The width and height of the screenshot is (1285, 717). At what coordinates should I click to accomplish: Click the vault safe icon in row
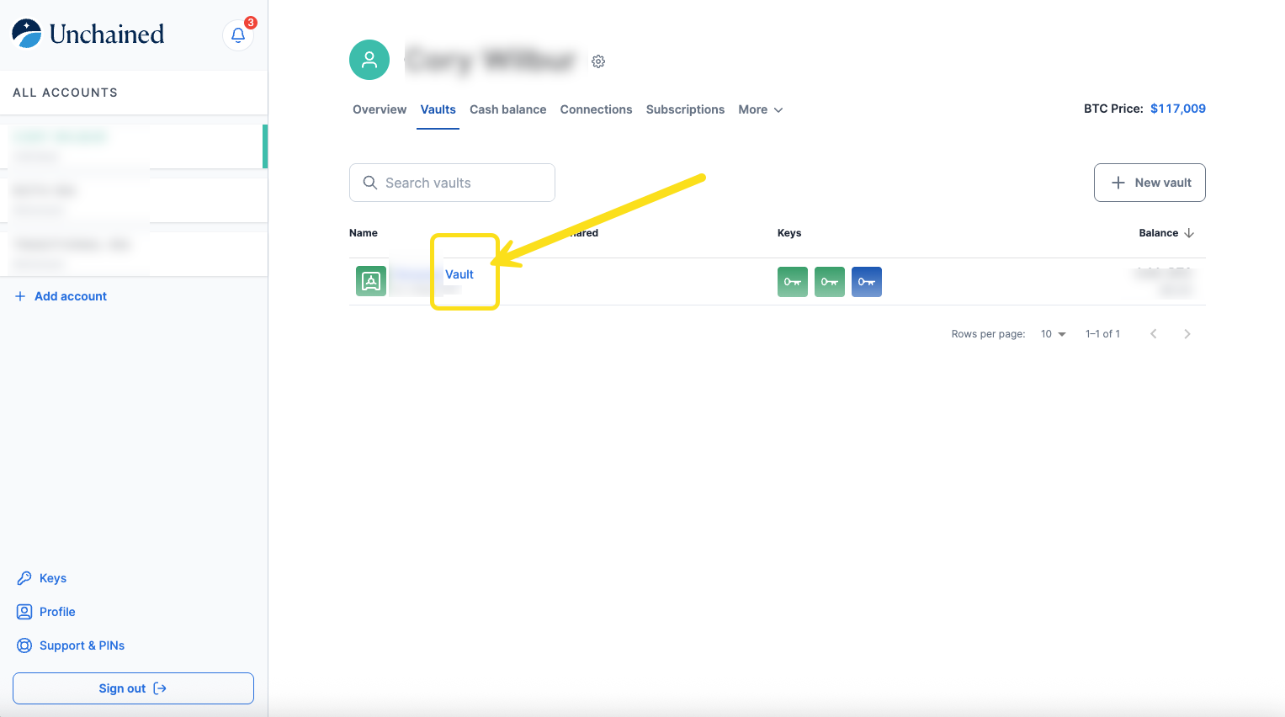coord(371,281)
